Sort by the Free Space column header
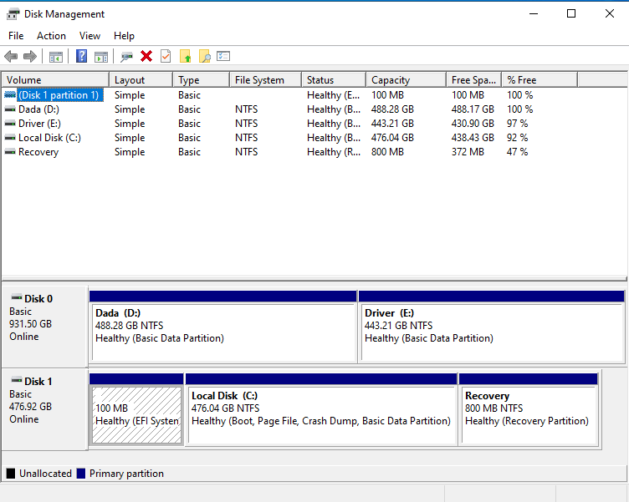The height and width of the screenshot is (502, 629). point(473,79)
